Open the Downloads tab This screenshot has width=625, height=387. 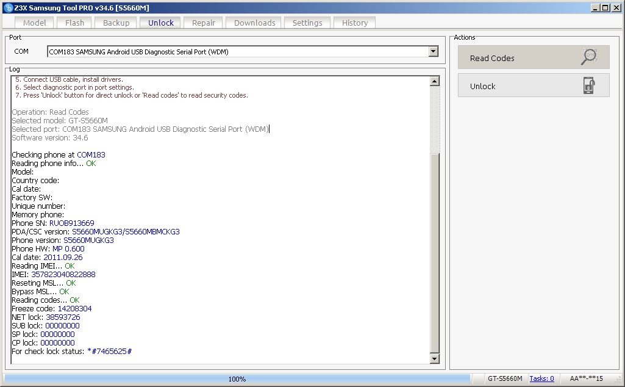pyautogui.click(x=254, y=23)
